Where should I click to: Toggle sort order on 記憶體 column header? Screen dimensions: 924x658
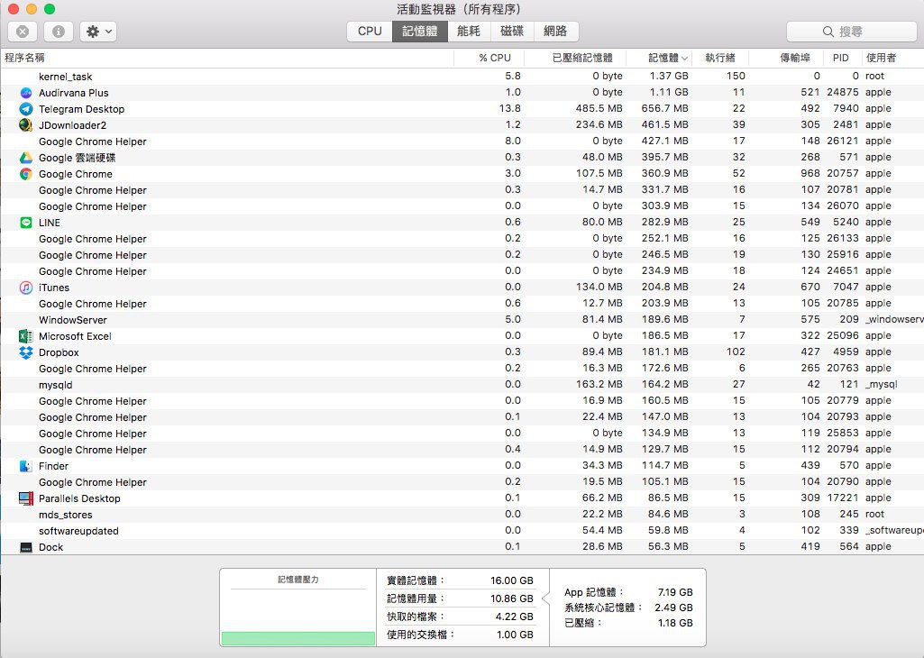pyautogui.click(x=668, y=58)
